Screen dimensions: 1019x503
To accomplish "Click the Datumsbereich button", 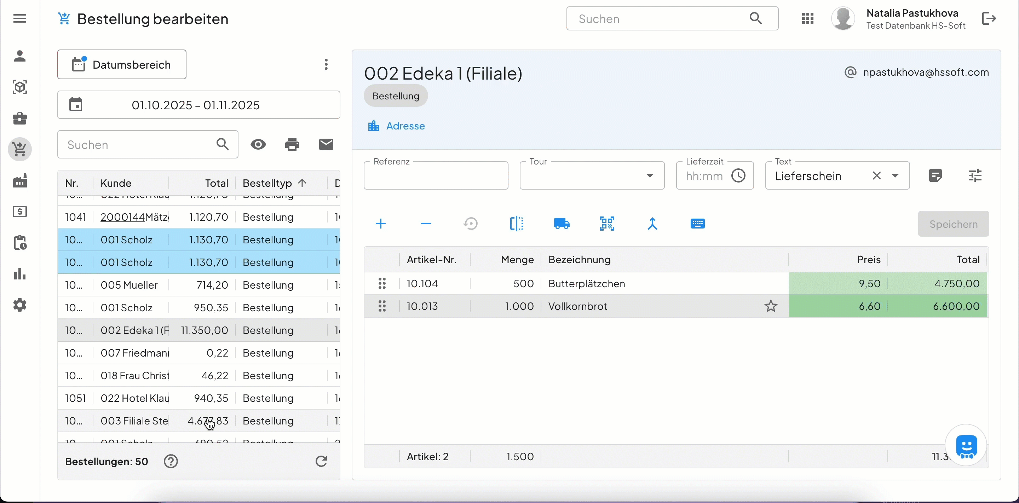I will coord(122,64).
